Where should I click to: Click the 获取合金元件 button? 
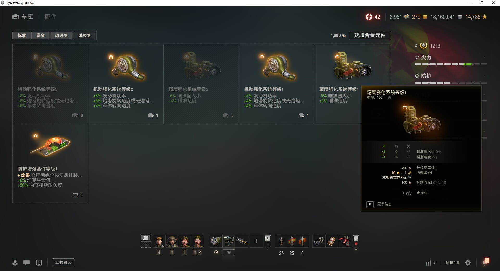coord(370,35)
